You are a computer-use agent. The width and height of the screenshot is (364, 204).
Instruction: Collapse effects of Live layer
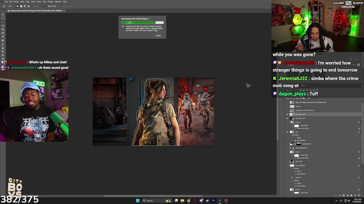pos(361,132)
